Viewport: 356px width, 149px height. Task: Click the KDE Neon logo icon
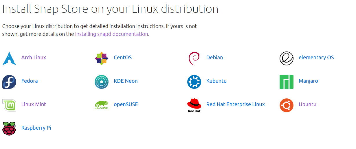pos(102,82)
